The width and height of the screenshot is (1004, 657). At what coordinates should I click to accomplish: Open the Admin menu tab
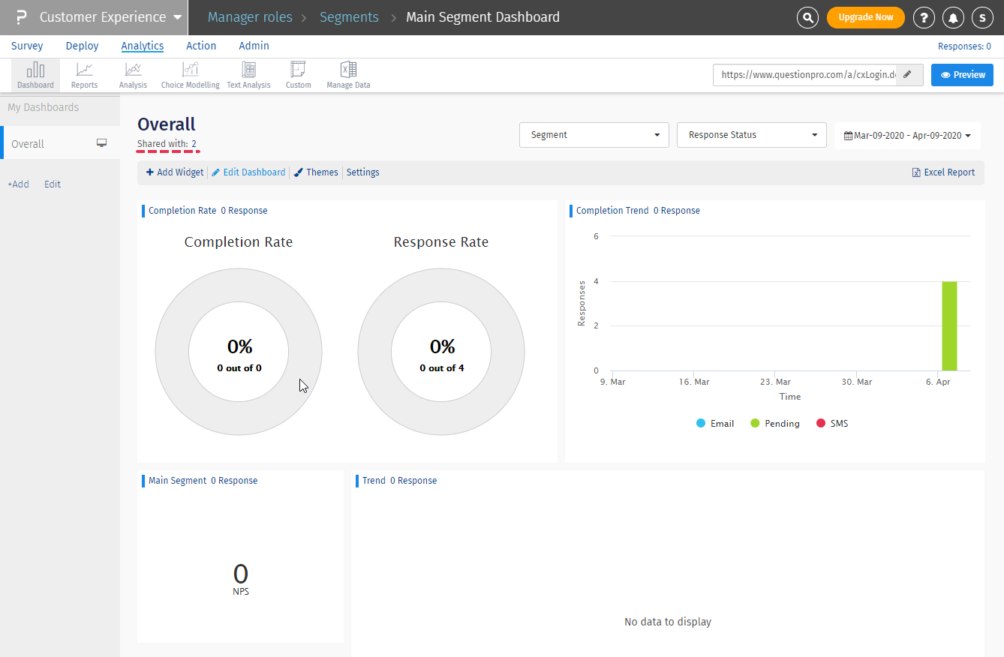254,46
